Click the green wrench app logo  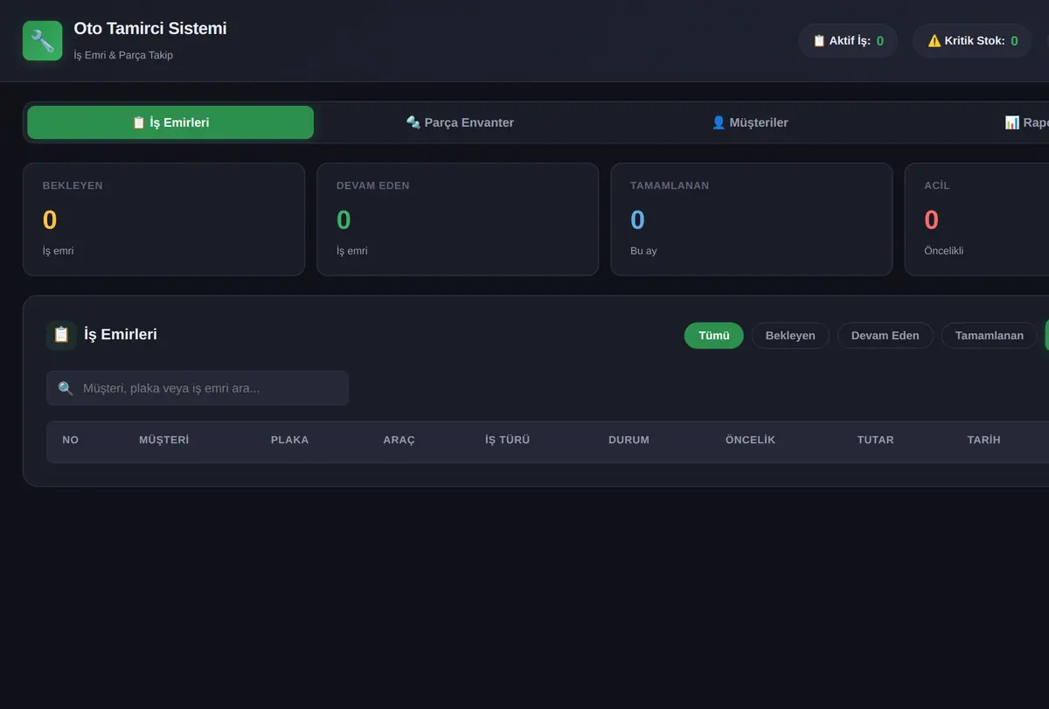pyautogui.click(x=42, y=40)
